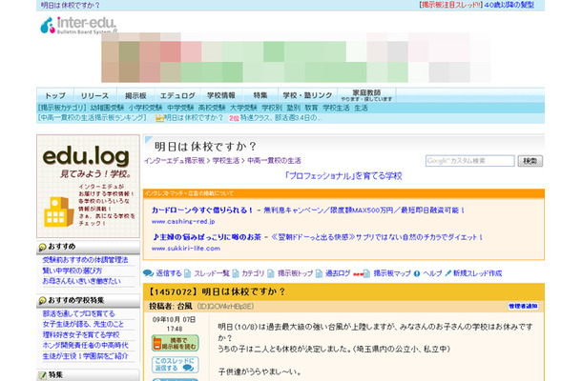
Task: Open the 掲示板 nav tab
Action: [135, 95]
